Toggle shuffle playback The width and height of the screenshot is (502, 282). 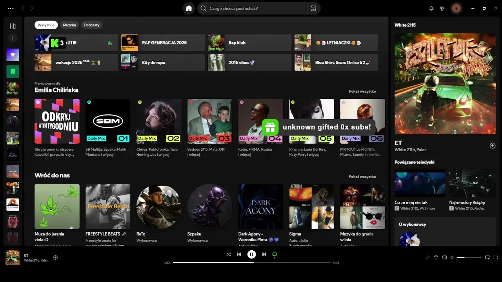click(x=229, y=254)
